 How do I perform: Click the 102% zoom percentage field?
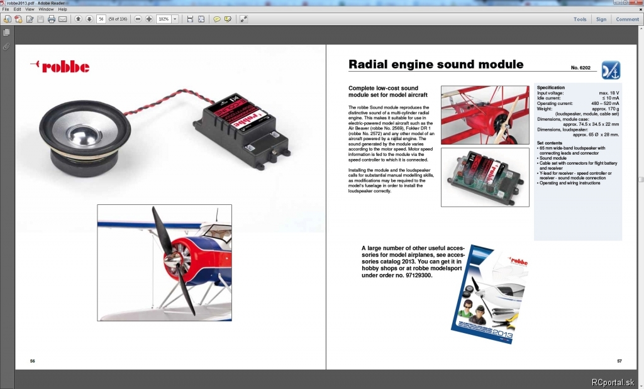pos(164,19)
